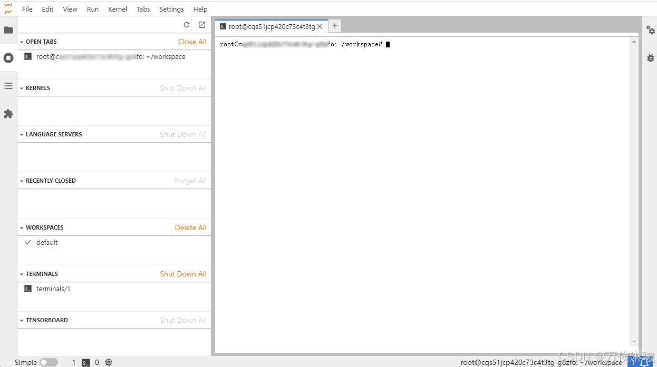This screenshot has width=657, height=367.
Task: Collapse the KERNELS section
Action: [x=22, y=88]
